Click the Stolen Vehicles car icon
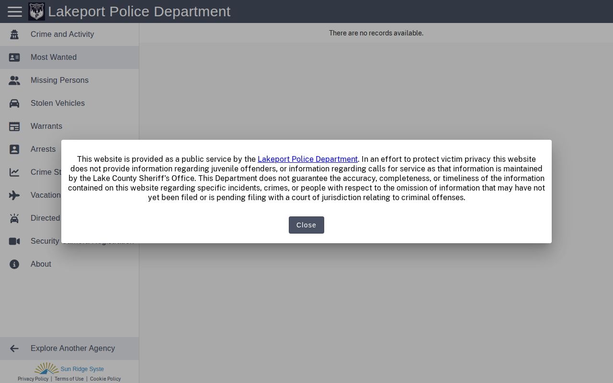The height and width of the screenshot is (383, 613). 14,103
